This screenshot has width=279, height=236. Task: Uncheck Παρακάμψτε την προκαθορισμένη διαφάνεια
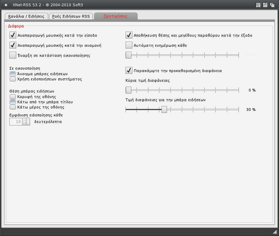129,70
